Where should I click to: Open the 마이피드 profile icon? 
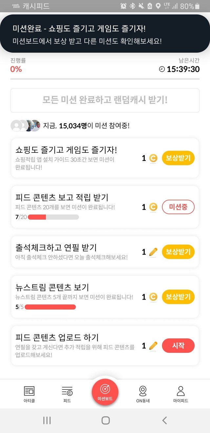[x=180, y=391]
